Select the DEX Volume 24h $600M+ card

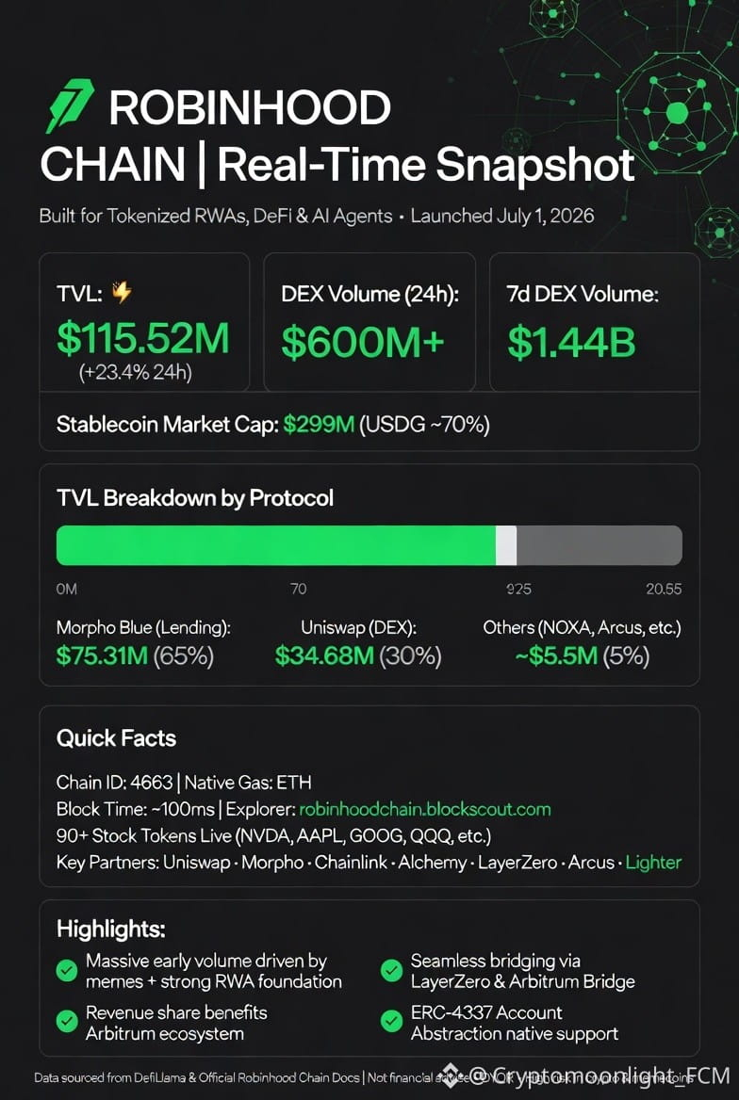[369, 322]
